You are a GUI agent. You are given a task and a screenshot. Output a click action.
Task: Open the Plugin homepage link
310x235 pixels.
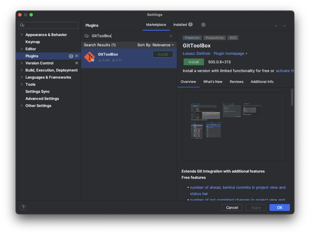(230, 54)
